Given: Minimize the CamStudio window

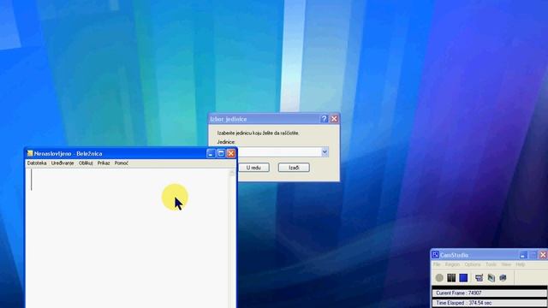Looking at the screenshot, I should point(523,255).
